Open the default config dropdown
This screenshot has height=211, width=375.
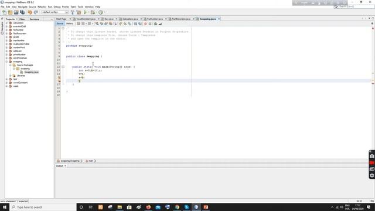(55, 12)
